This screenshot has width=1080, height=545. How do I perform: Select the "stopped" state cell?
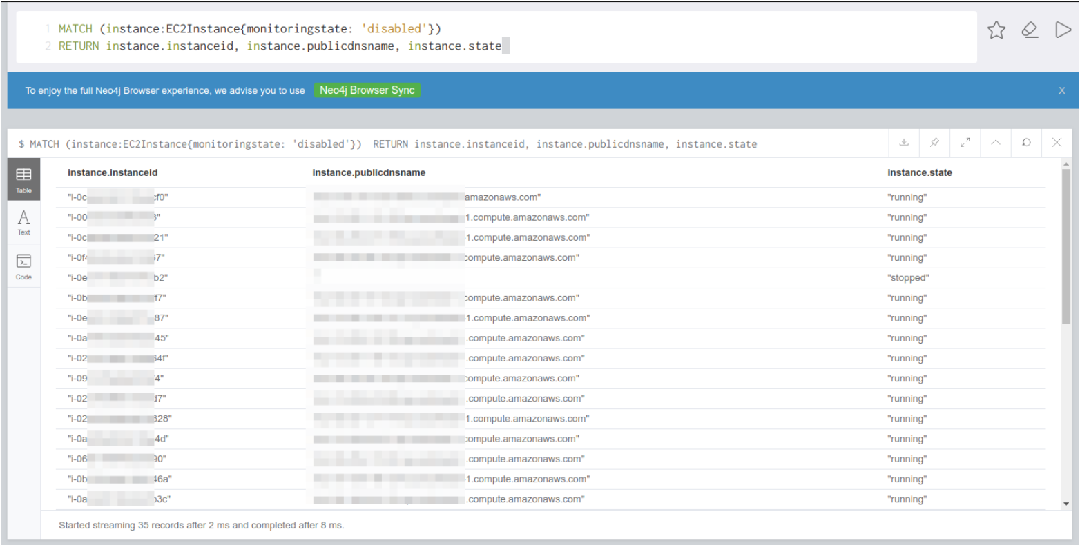(907, 278)
